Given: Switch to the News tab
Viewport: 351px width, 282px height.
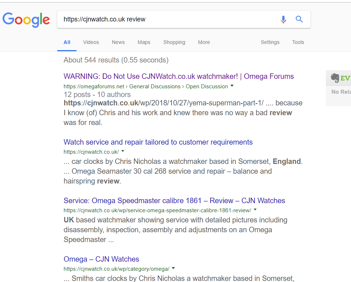Looking at the screenshot, I should coord(118,42).
